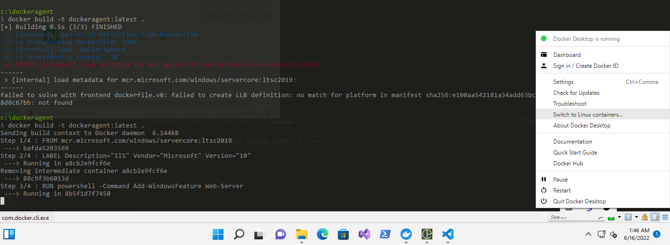
Task: Choose Check for Updates
Action: [x=603, y=93]
